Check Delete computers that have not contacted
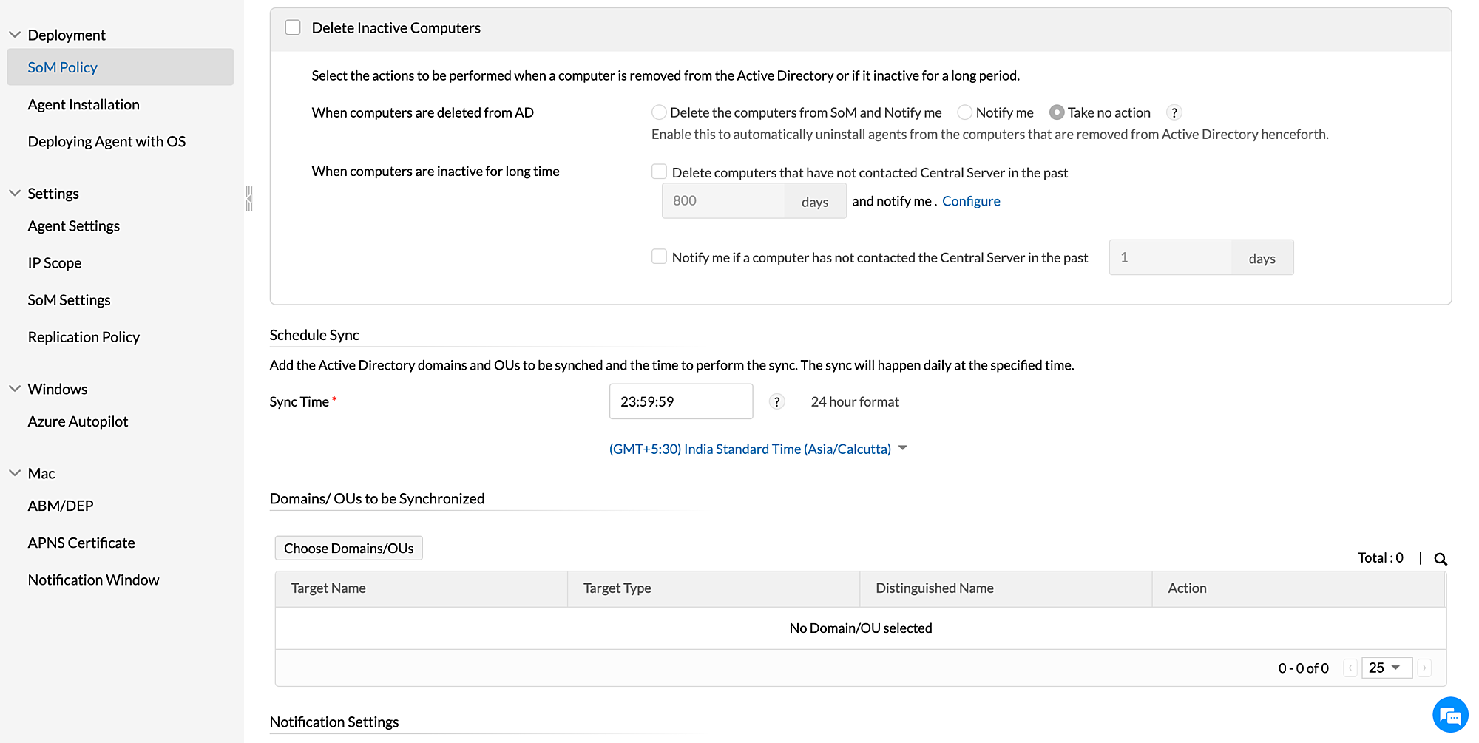 click(x=659, y=172)
